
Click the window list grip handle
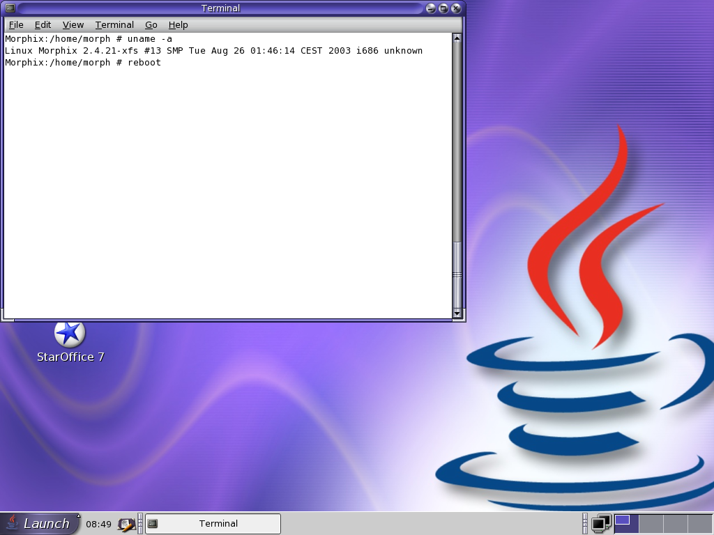[140, 524]
